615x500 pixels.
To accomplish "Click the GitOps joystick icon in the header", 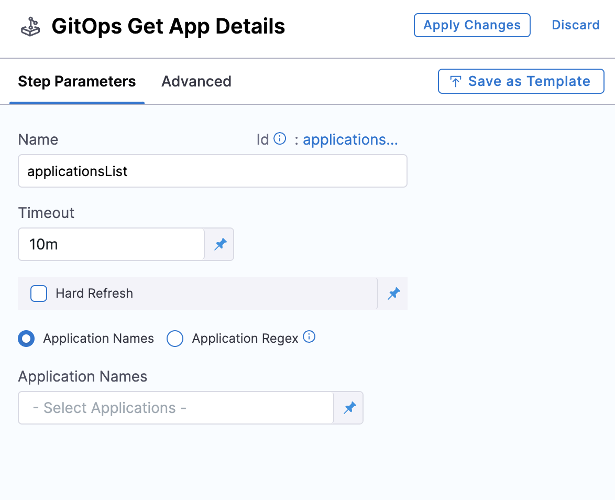I will tap(30, 26).
